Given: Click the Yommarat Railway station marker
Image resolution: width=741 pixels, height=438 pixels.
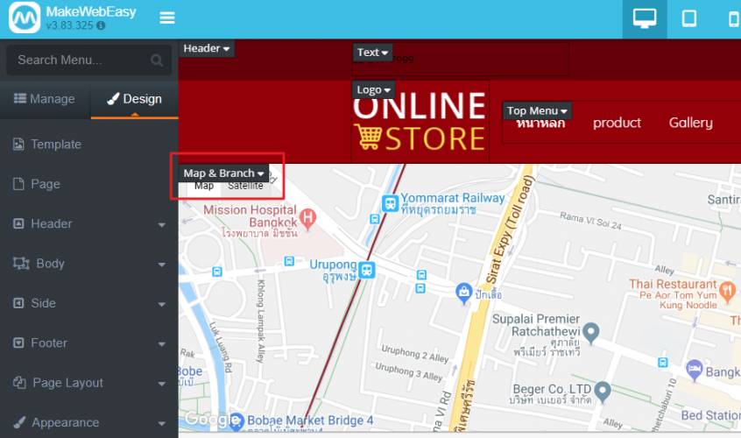Looking at the screenshot, I should tap(389, 203).
